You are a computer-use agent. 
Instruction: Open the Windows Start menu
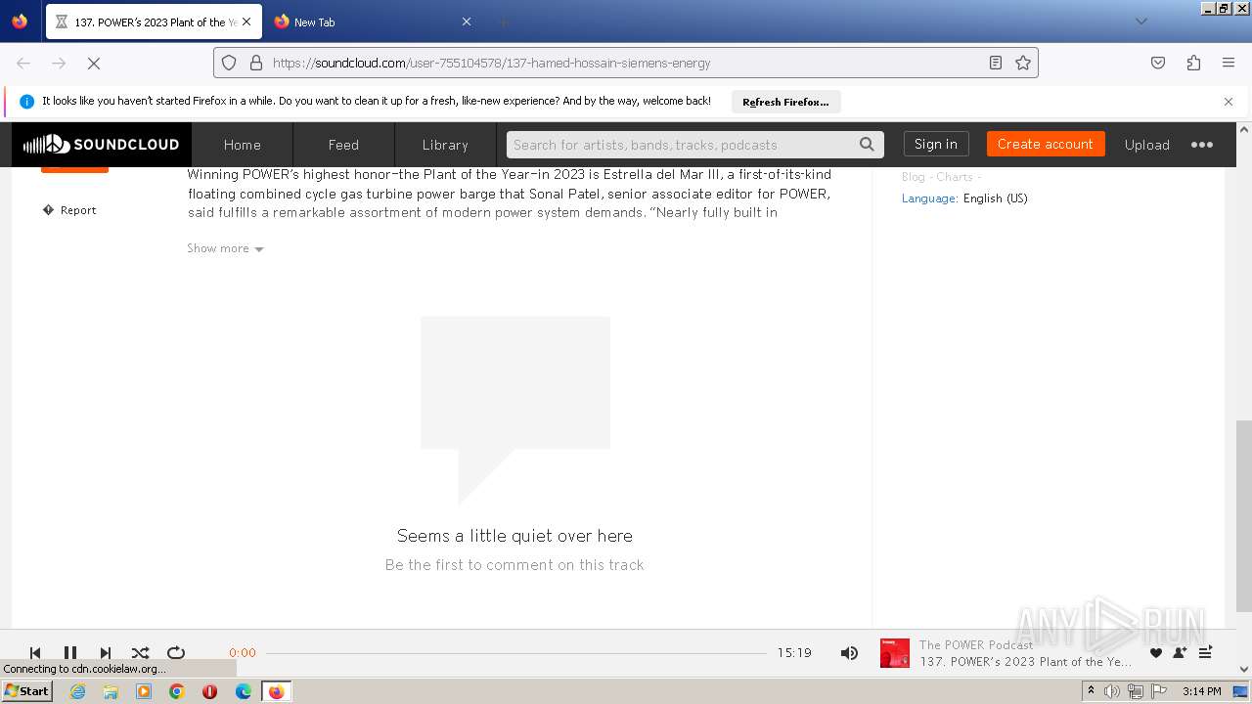point(26,691)
